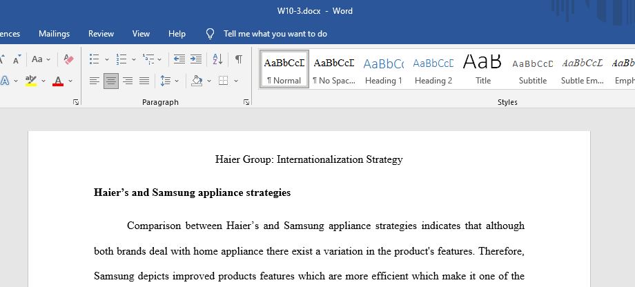Open Text Highlight Color dropdown arrow
Viewport: 635px width, 287px height.
(43, 81)
